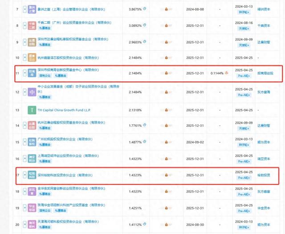Select the 1.4251% share value
Viewport: 285px width, 234px height.
[135, 208]
